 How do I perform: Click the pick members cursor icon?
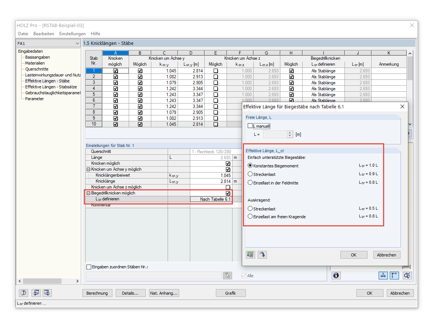tap(227, 275)
